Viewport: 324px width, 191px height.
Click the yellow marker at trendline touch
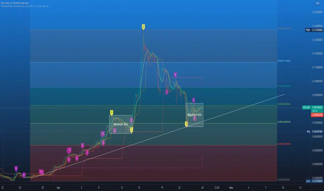186,124
